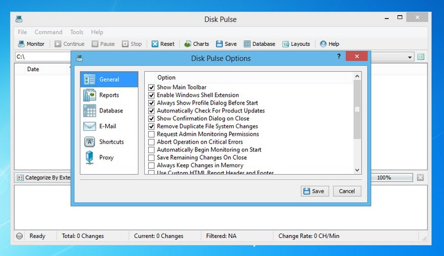Click the list view icon beside path dropdown
Viewport: 444px width, 256px height.
point(421,57)
